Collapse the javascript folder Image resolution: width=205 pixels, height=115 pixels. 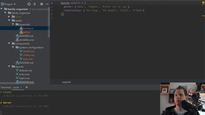tap(13, 24)
